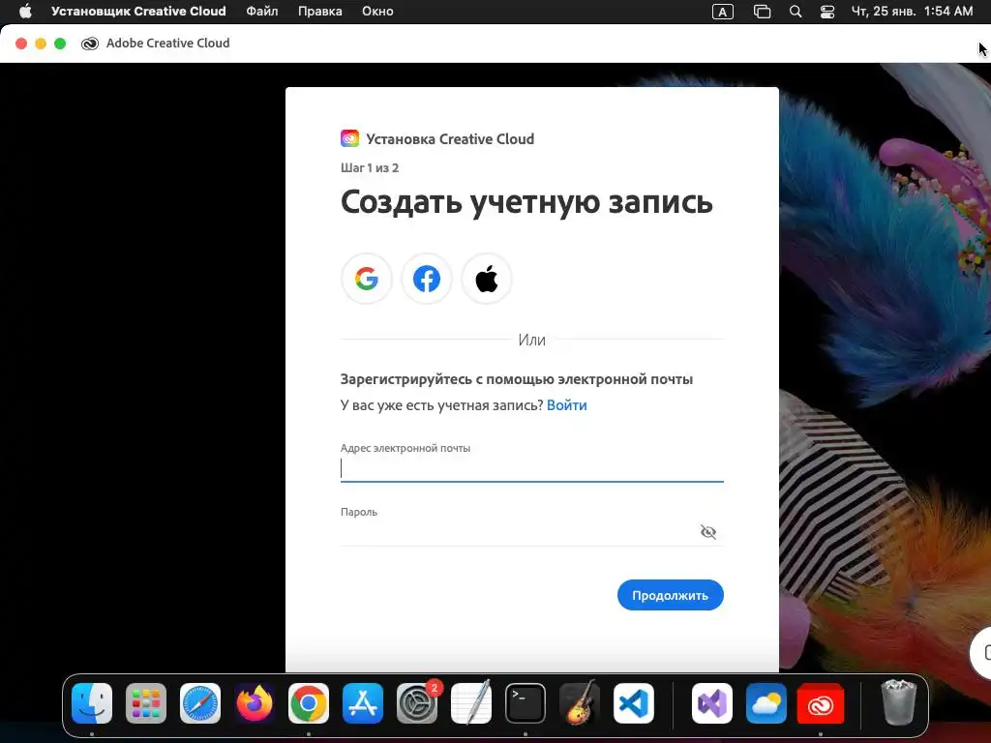Image resolution: width=991 pixels, height=743 pixels.
Task: Click the Продолжить button
Action: pyautogui.click(x=670, y=595)
